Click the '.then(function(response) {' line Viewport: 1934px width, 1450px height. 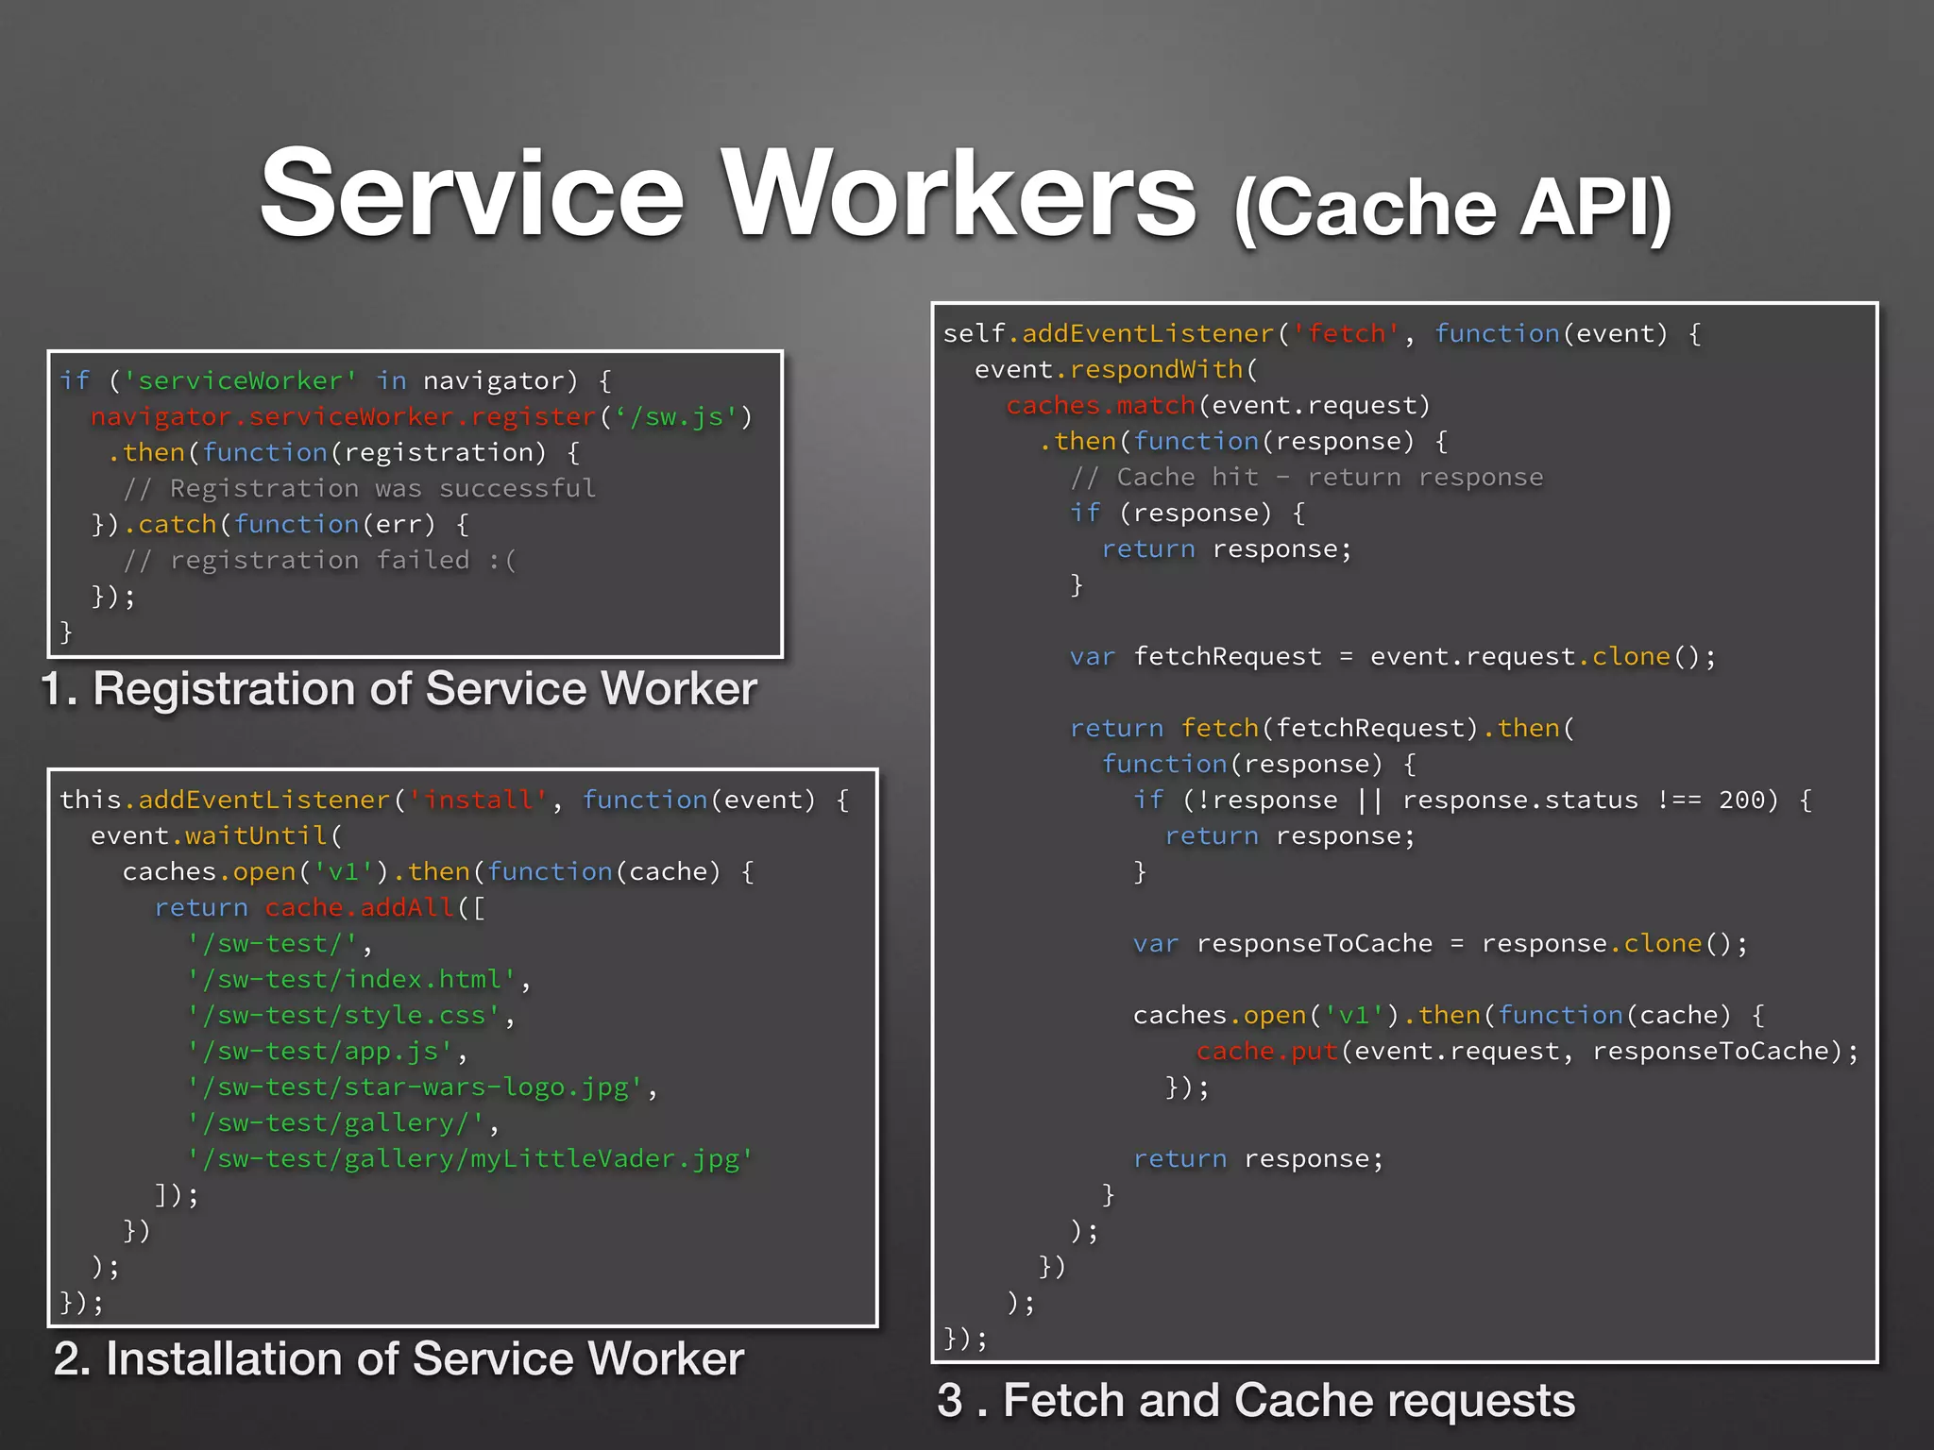(x=1243, y=441)
